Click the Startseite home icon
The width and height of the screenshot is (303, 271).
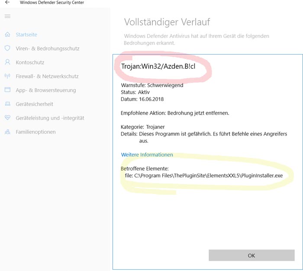(x=7, y=34)
